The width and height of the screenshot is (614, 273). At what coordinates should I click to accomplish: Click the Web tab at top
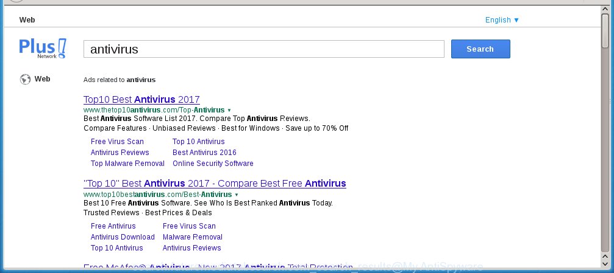click(x=27, y=20)
